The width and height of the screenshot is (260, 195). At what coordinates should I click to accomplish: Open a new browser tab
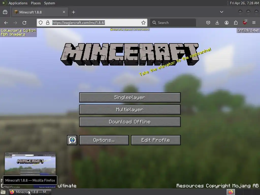[x=74, y=12]
